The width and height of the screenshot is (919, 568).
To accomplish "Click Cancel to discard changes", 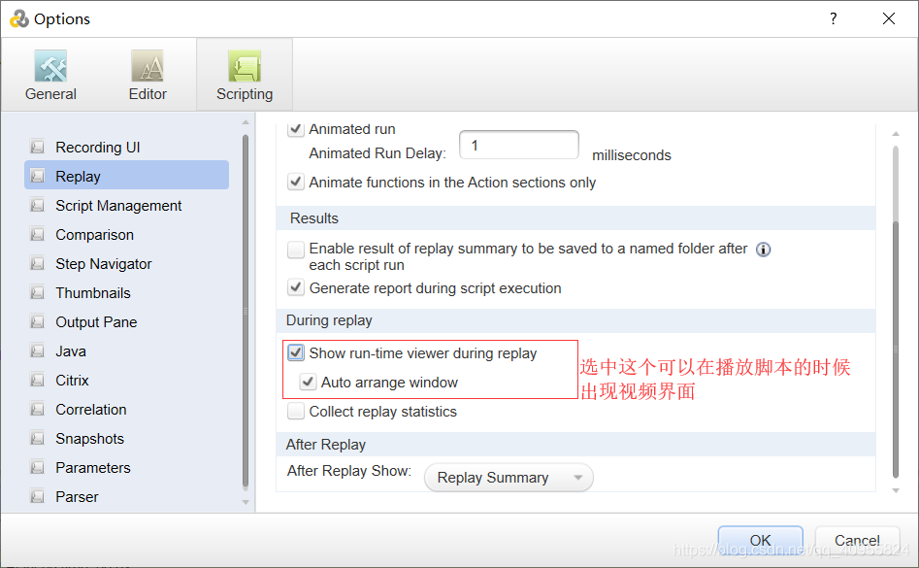I will (857, 541).
